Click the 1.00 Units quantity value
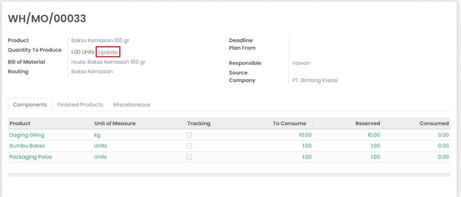This screenshot has height=197, width=461. point(83,52)
